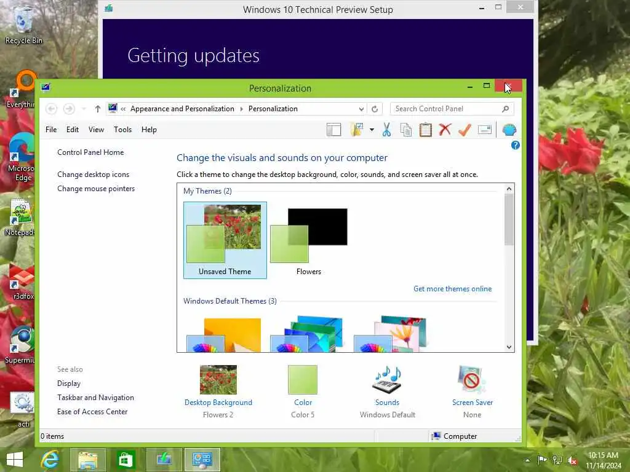Open the Screen Saver settings icon
Screen dimensions: 630x472
point(472,380)
